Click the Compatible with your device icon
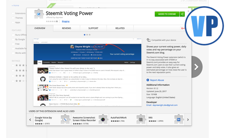Screen dimensions: 228x138 [148, 40]
